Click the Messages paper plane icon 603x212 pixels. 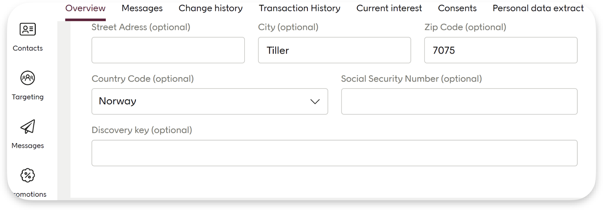(x=28, y=127)
